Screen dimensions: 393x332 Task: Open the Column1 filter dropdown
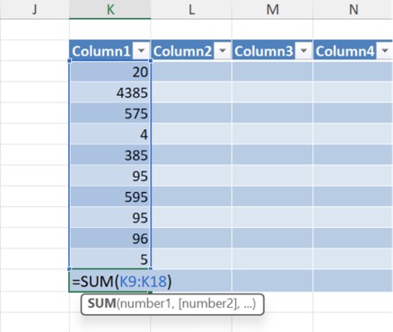[141, 51]
